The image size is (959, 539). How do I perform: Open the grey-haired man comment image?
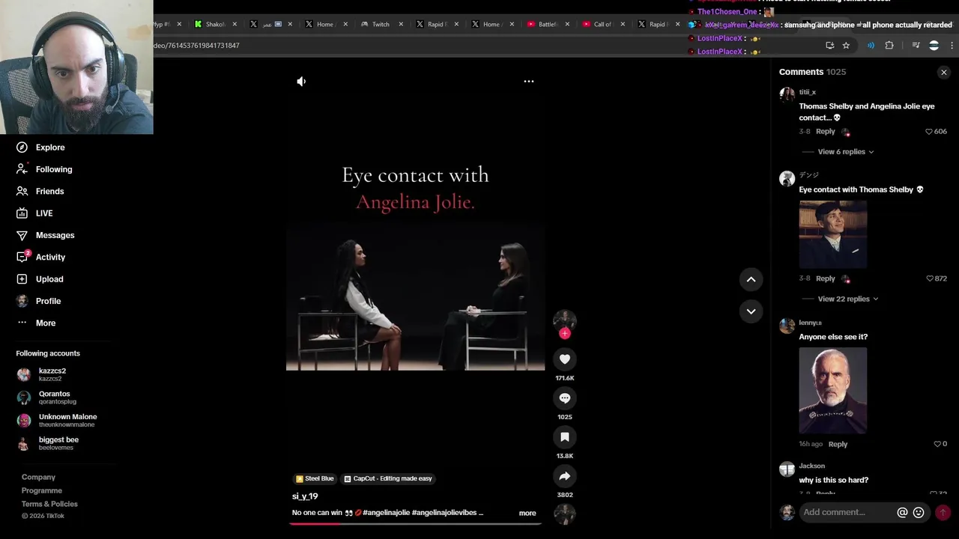click(x=832, y=390)
